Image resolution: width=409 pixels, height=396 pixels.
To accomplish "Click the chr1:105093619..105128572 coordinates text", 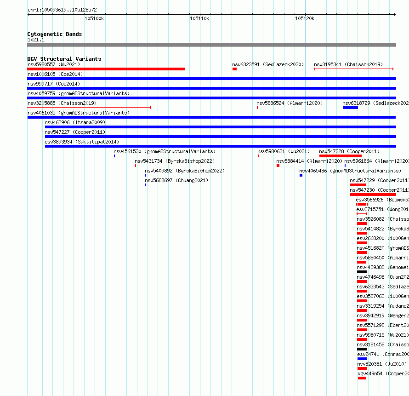I will (62, 10).
